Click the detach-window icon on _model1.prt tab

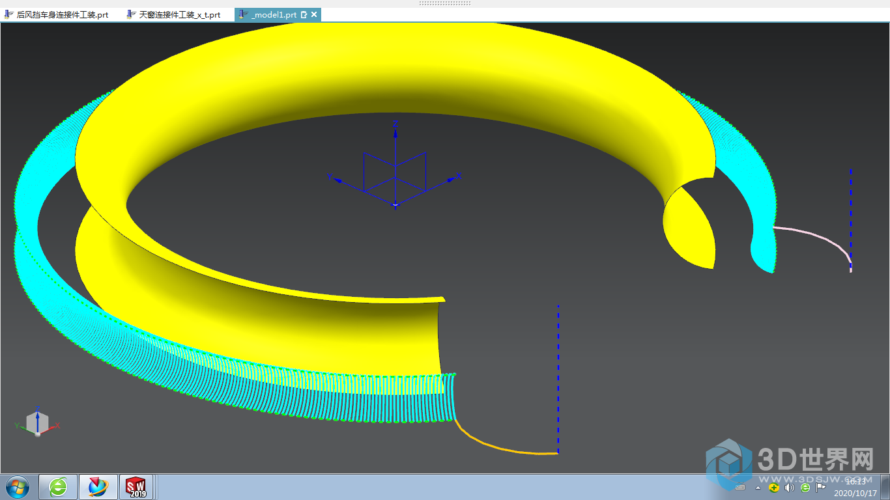(x=304, y=14)
